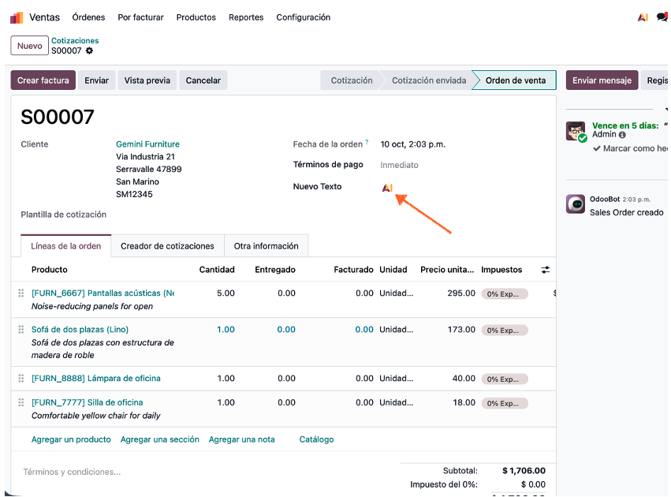This screenshot has width=671, height=497.
Task: Click the AI icon in the top bar
Action: (x=643, y=17)
